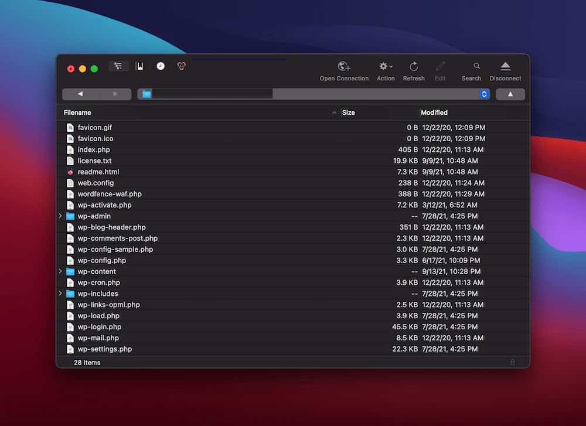Click the 405 B size of index.php

click(408, 150)
